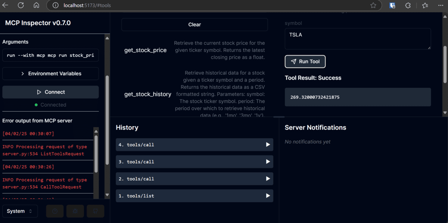Expand history entry 1 tools/list
Screen dimensions: 448x223
click(194, 196)
